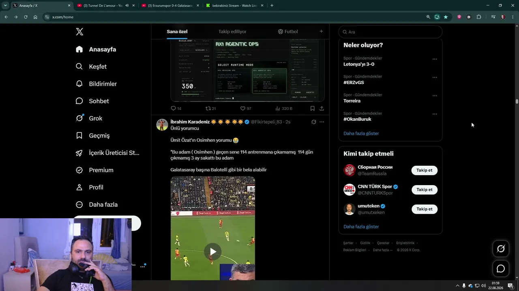Go to Anasayfa in the left sidebar

tap(96, 49)
